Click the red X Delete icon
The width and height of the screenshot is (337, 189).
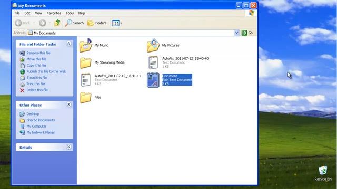(22, 90)
